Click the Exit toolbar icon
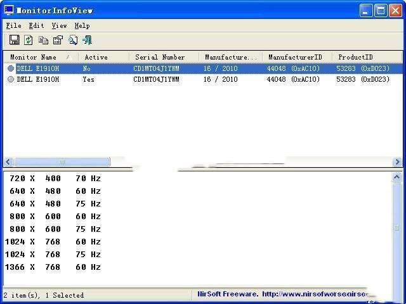This screenshot has width=406, height=304. (x=88, y=40)
